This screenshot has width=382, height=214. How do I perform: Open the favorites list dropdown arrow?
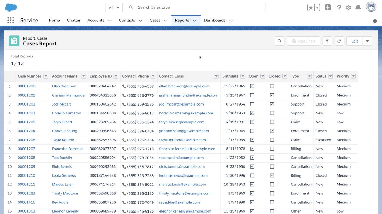[317, 8]
